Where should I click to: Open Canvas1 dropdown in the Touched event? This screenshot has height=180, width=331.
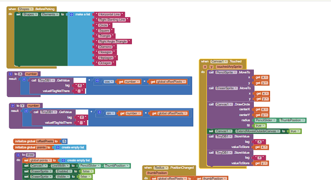point(220,61)
